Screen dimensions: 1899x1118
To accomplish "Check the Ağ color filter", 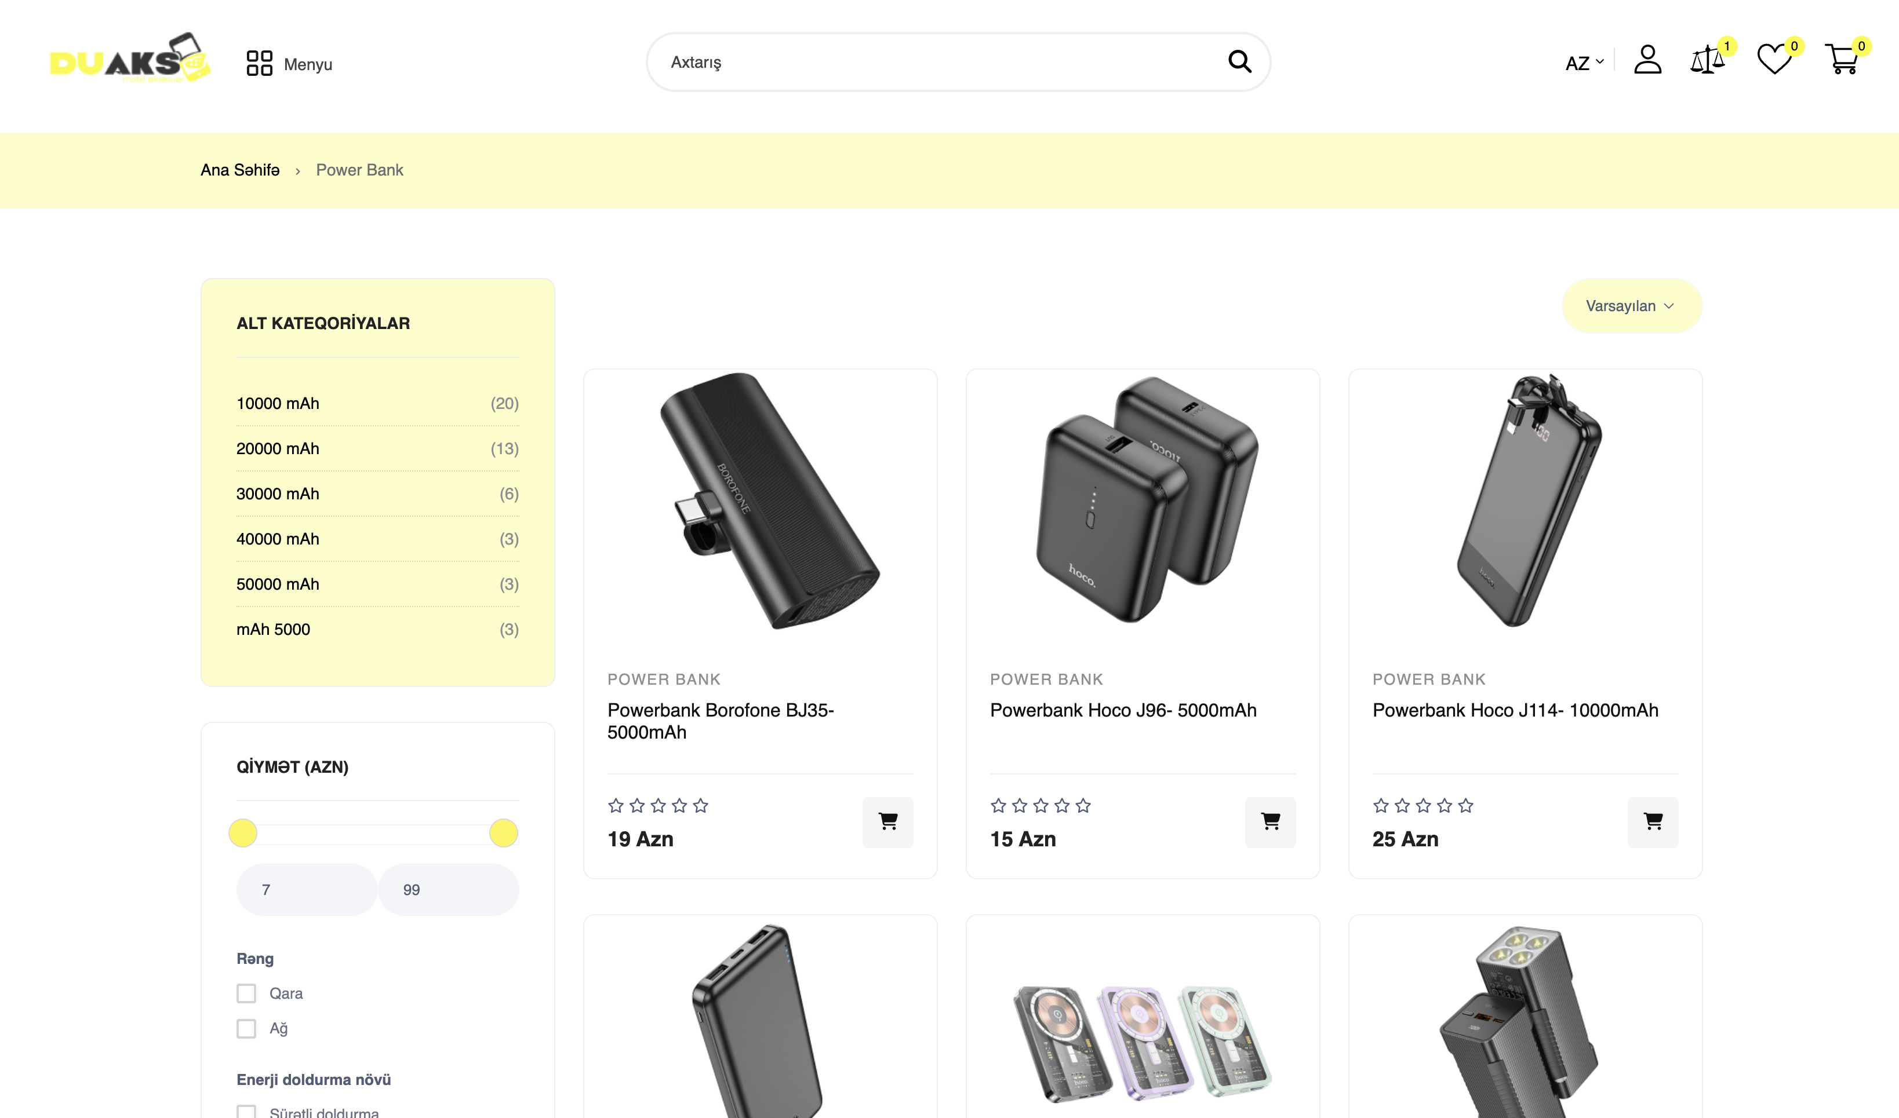I will (246, 1028).
